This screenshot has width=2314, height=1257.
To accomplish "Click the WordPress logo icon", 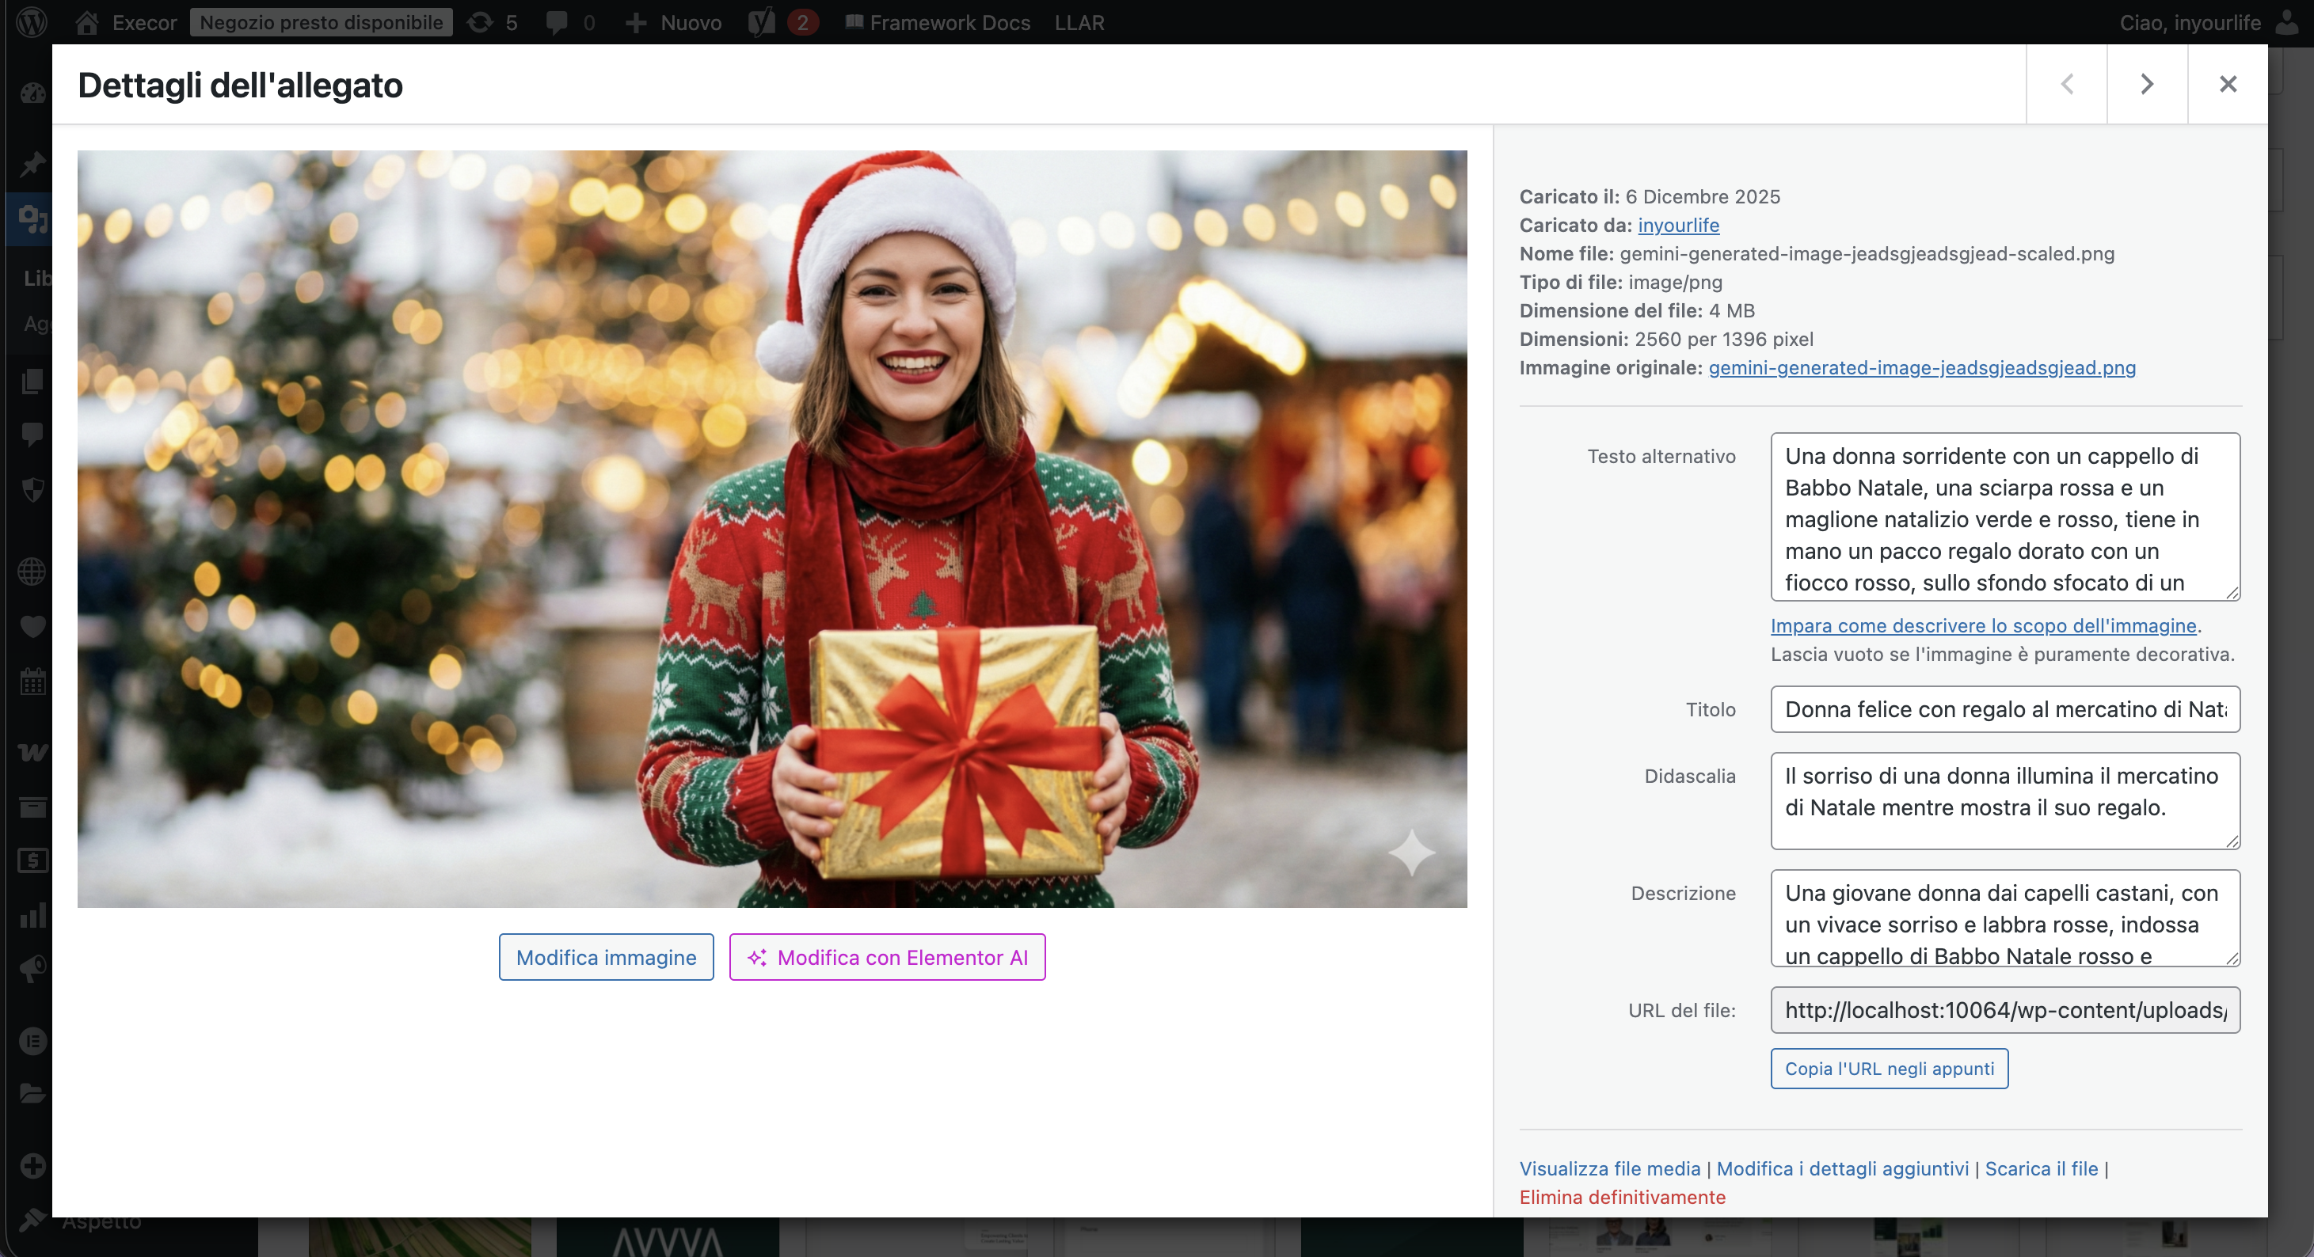I will tap(32, 21).
